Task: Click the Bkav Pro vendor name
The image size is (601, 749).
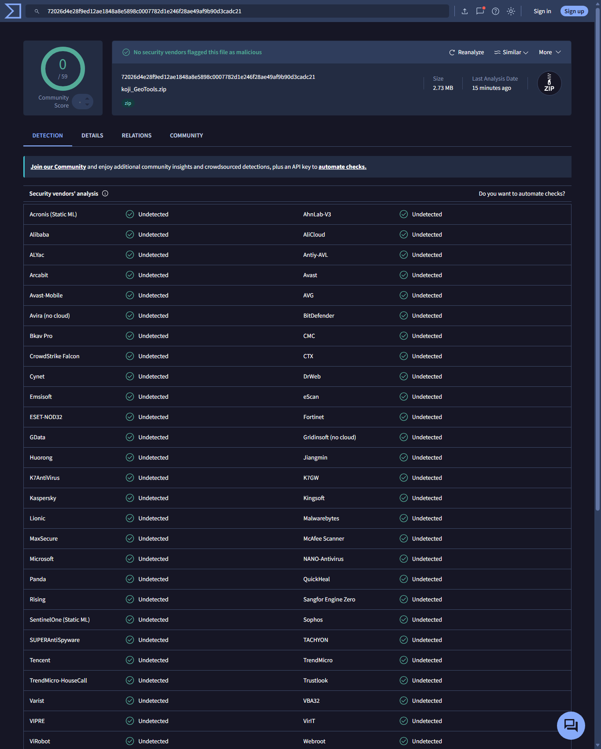Action: [41, 336]
